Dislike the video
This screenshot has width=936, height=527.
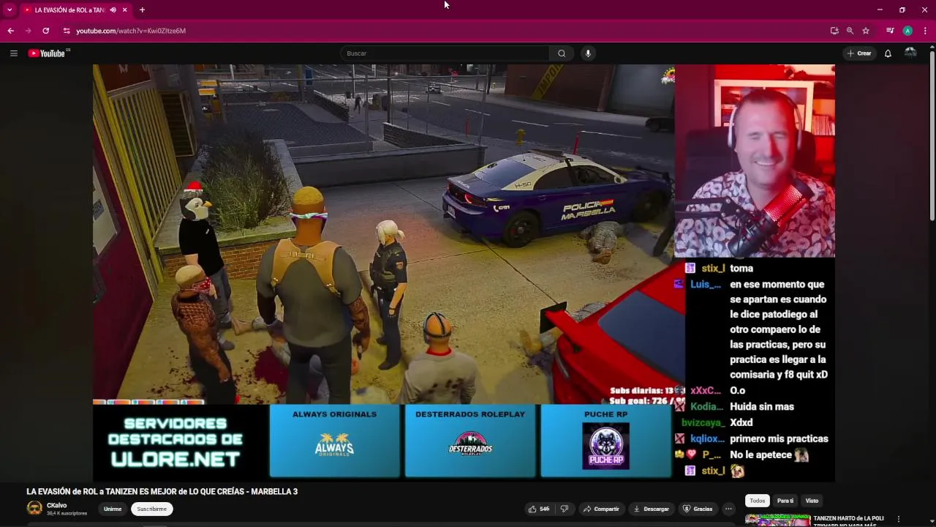(565, 509)
